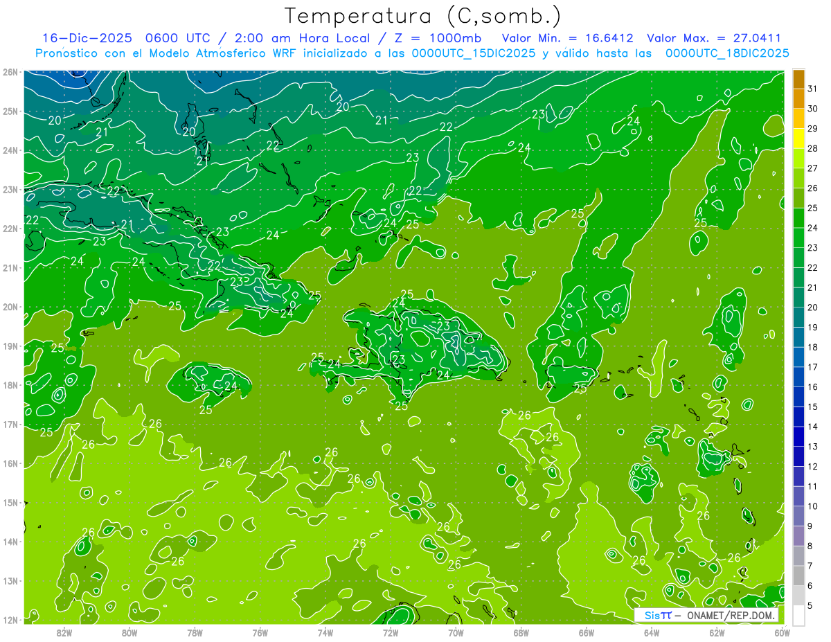This screenshot has width=831, height=642.
Task: Click the "Valor Max. = 27.0411" text
Action: tap(714, 38)
